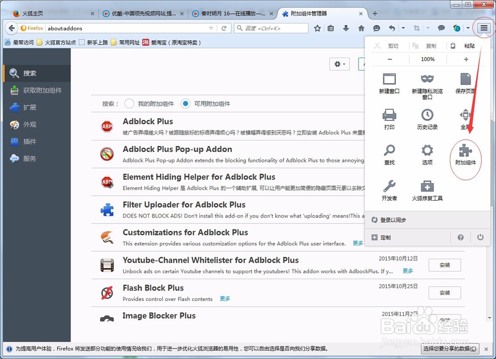Screen dimensions: 496x359
Task: Open 外观 in the sidebar
Action: (x=37, y=125)
